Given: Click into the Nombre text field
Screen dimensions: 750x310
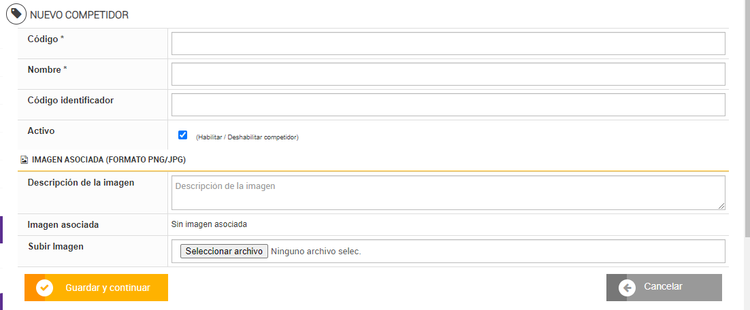Looking at the screenshot, I should click(x=448, y=74).
